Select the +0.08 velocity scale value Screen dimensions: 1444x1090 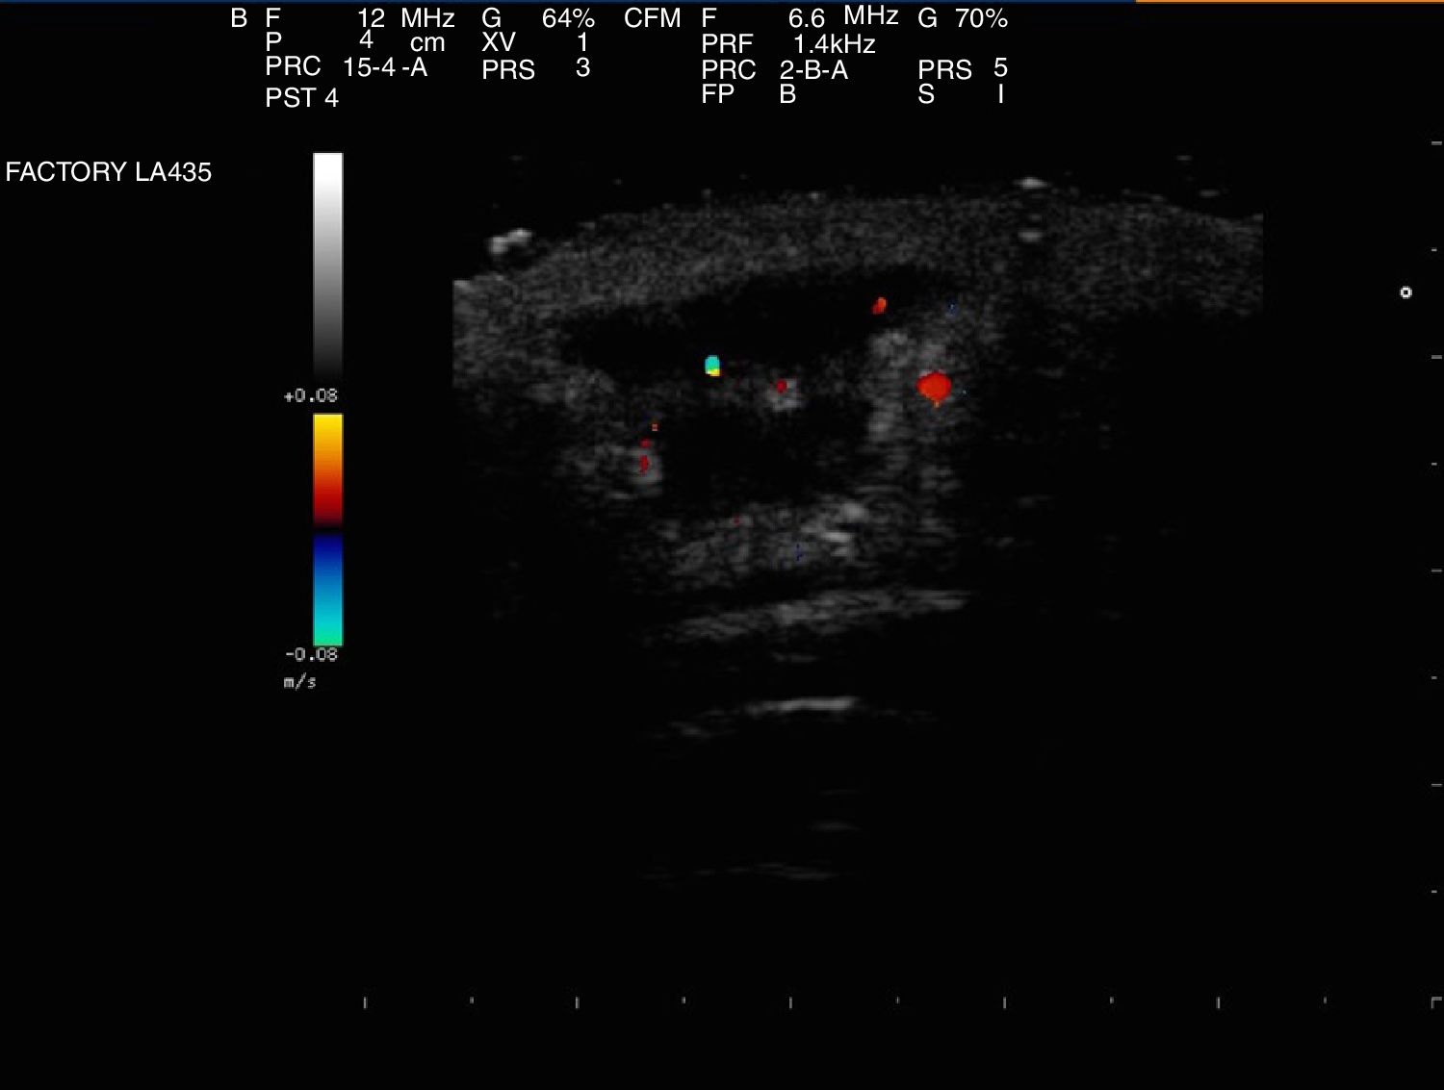(x=311, y=396)
